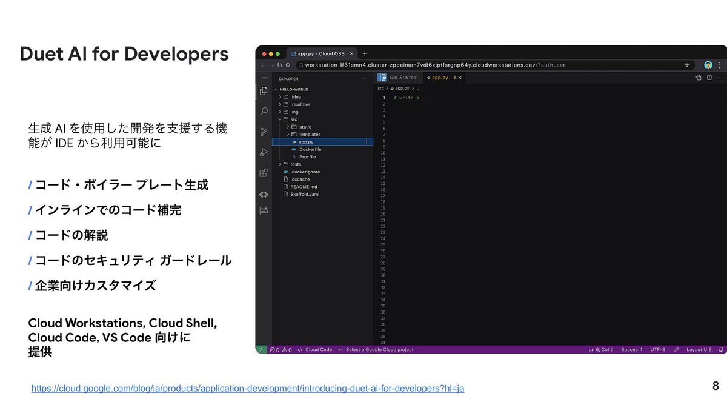Click the browser back arrow
Screen dimensions: 727x399
(x=264, y=65)
